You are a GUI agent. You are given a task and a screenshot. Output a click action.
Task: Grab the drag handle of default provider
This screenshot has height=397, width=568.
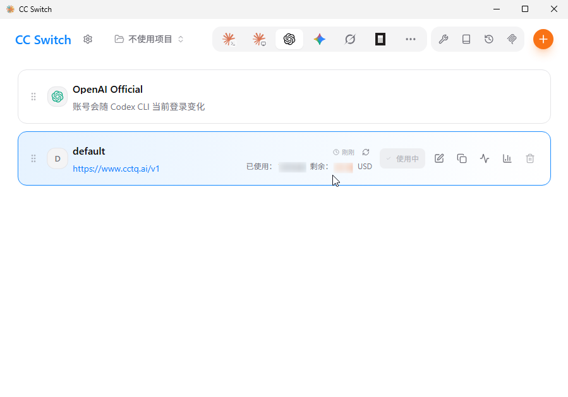coord(33,158)
